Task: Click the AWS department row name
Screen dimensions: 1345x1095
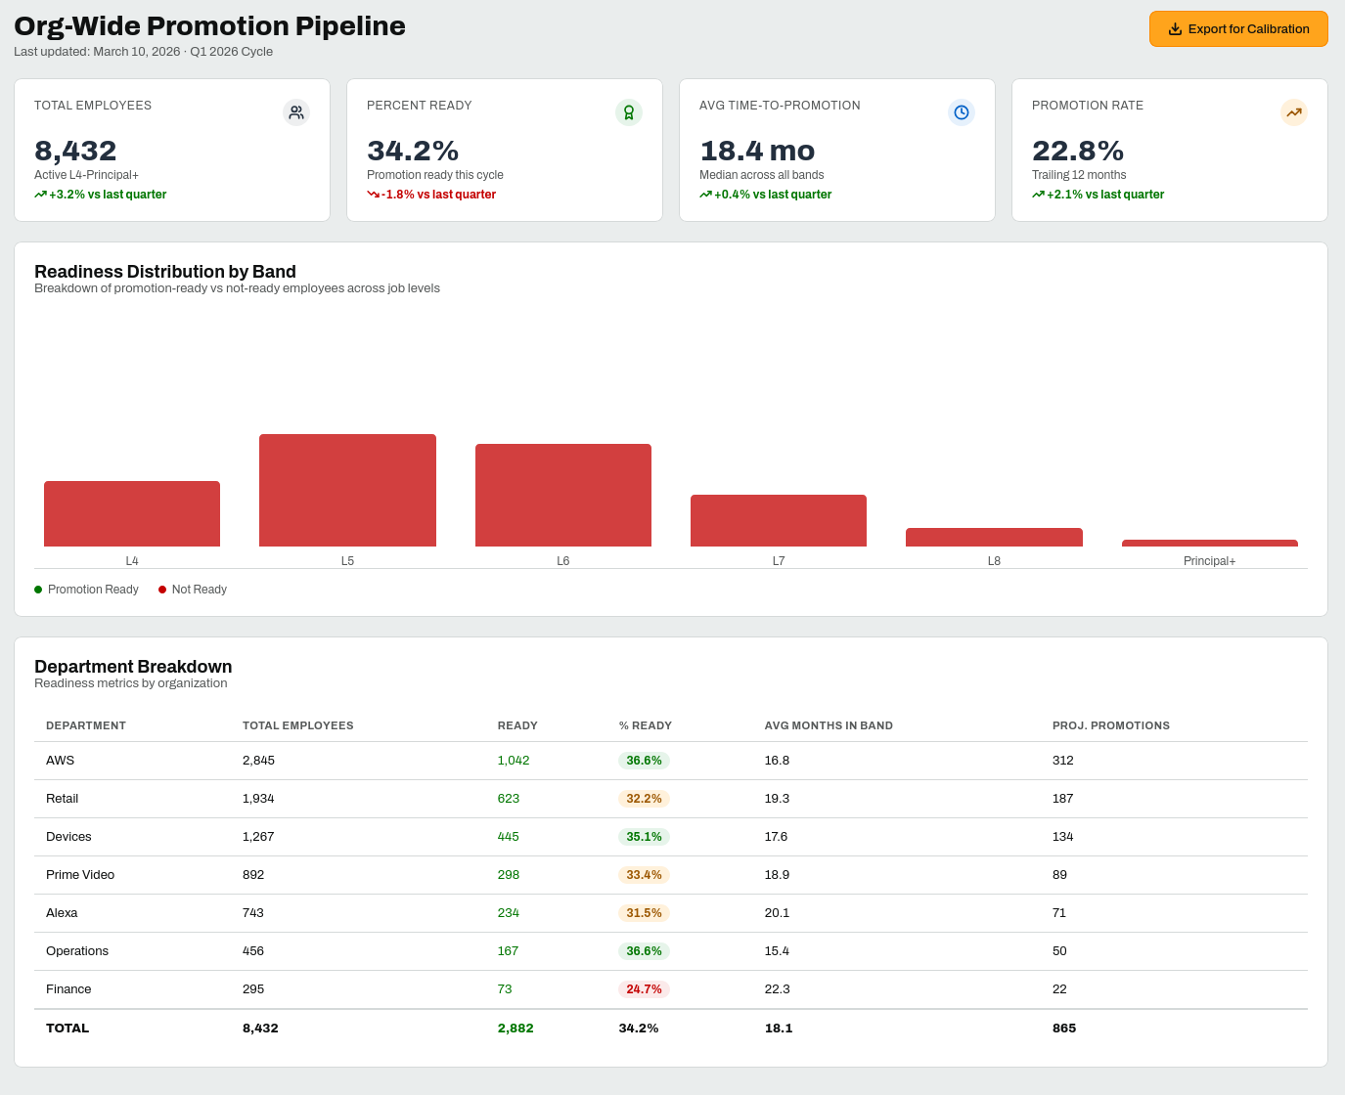Action: point(60,761)
